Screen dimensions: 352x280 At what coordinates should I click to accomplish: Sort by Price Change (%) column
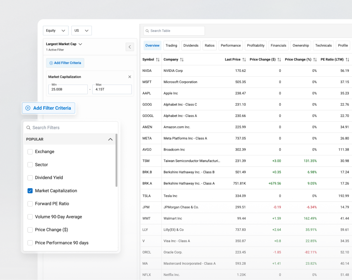pyautogui.click(x=315, y=59)
